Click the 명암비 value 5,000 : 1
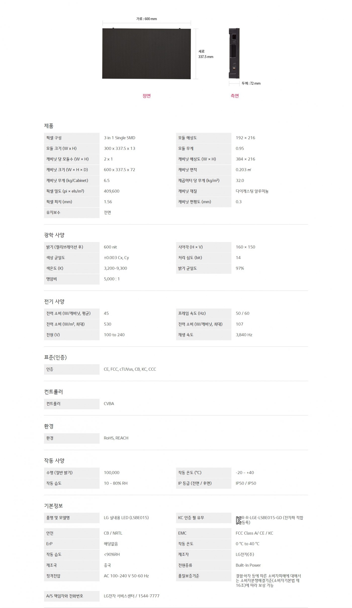 pyautogui.click(x=112, y=279)
